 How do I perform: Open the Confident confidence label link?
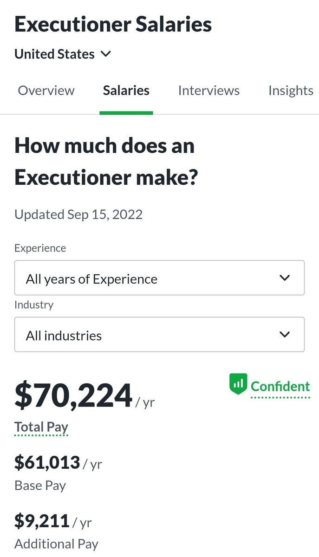[x=280, y=386]
